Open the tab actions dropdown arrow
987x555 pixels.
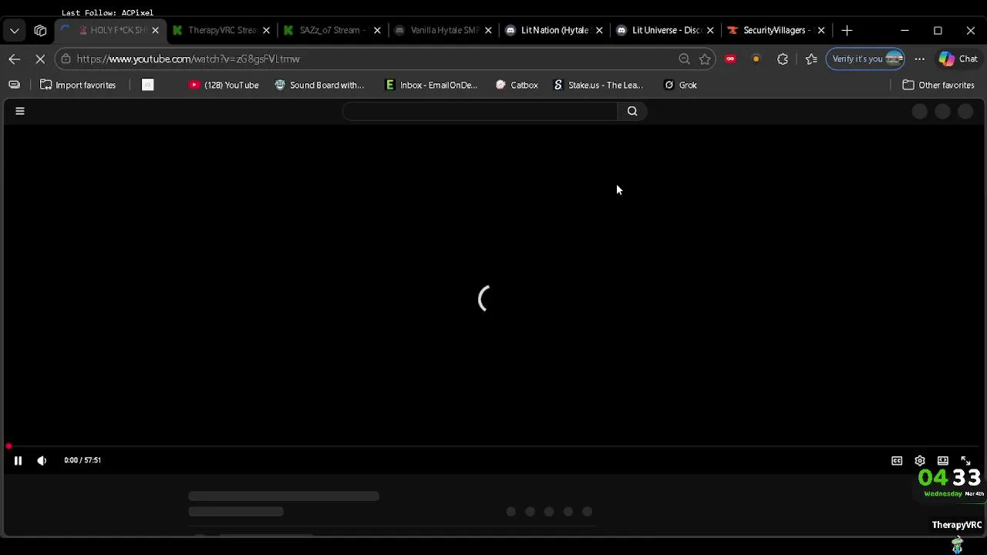15,30
